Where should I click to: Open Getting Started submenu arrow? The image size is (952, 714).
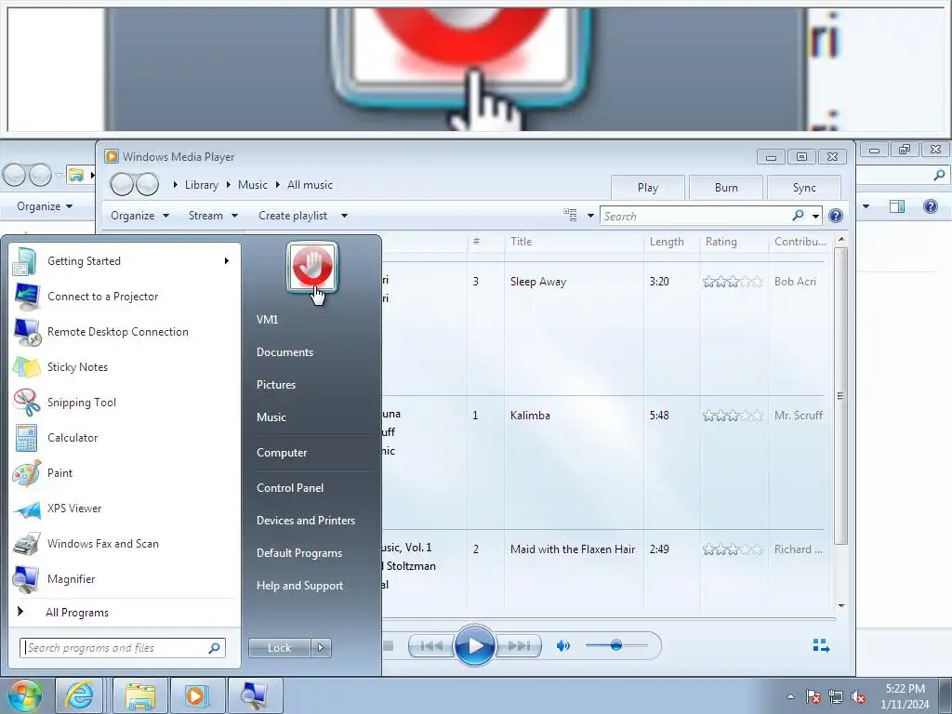227,261
